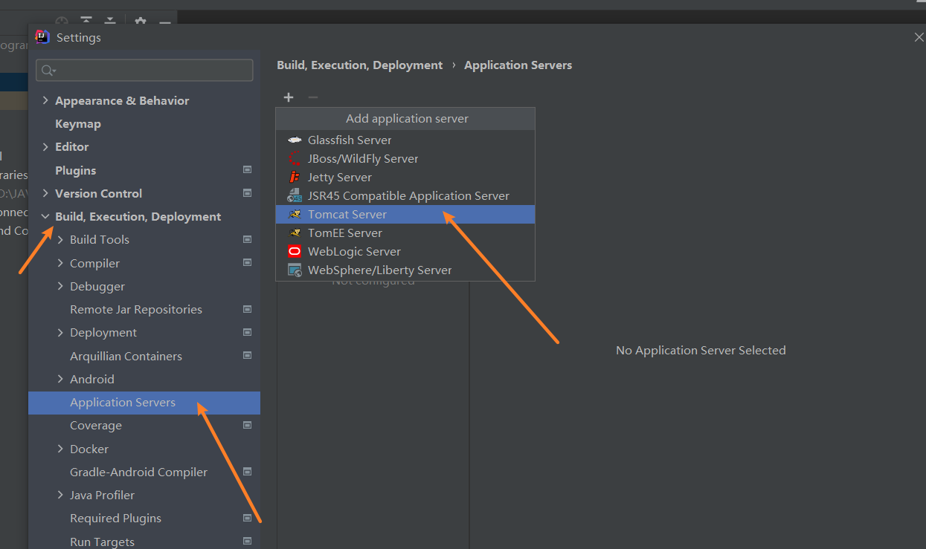Select Application Servers in settings tree
Screen dimensions: 926x549
(x=144, y=402)
